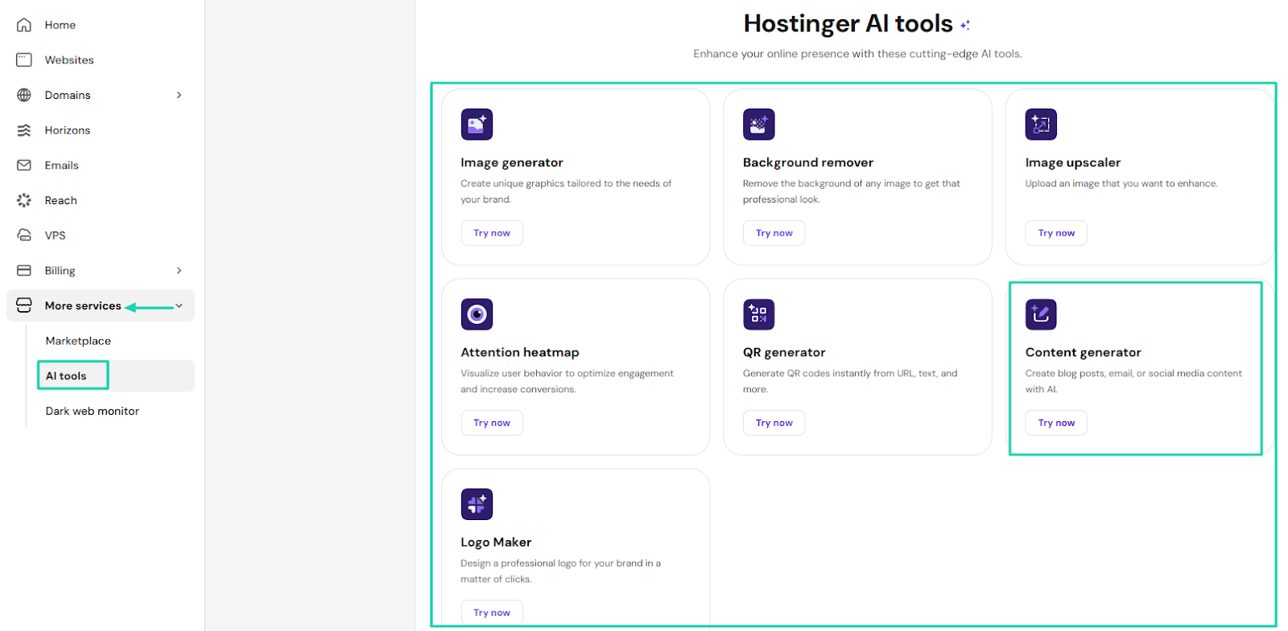Select Dark web monitor in sidebar
The width and height of the screenshot is (1288, 631).
pyautogui.click(x=92, y=411)
